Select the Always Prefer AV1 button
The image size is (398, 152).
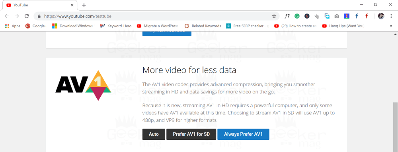tap(243, 134)
